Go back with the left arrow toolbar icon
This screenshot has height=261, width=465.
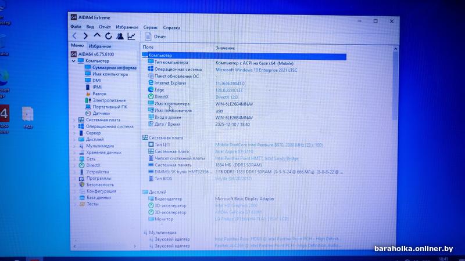(x=74, y=36)
